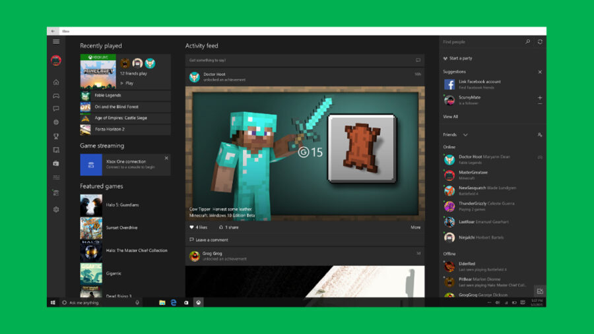Click the Got something to say box

click(304, 60)
